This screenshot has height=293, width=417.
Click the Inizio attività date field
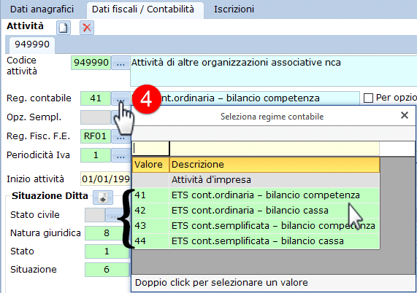(106, 179)
